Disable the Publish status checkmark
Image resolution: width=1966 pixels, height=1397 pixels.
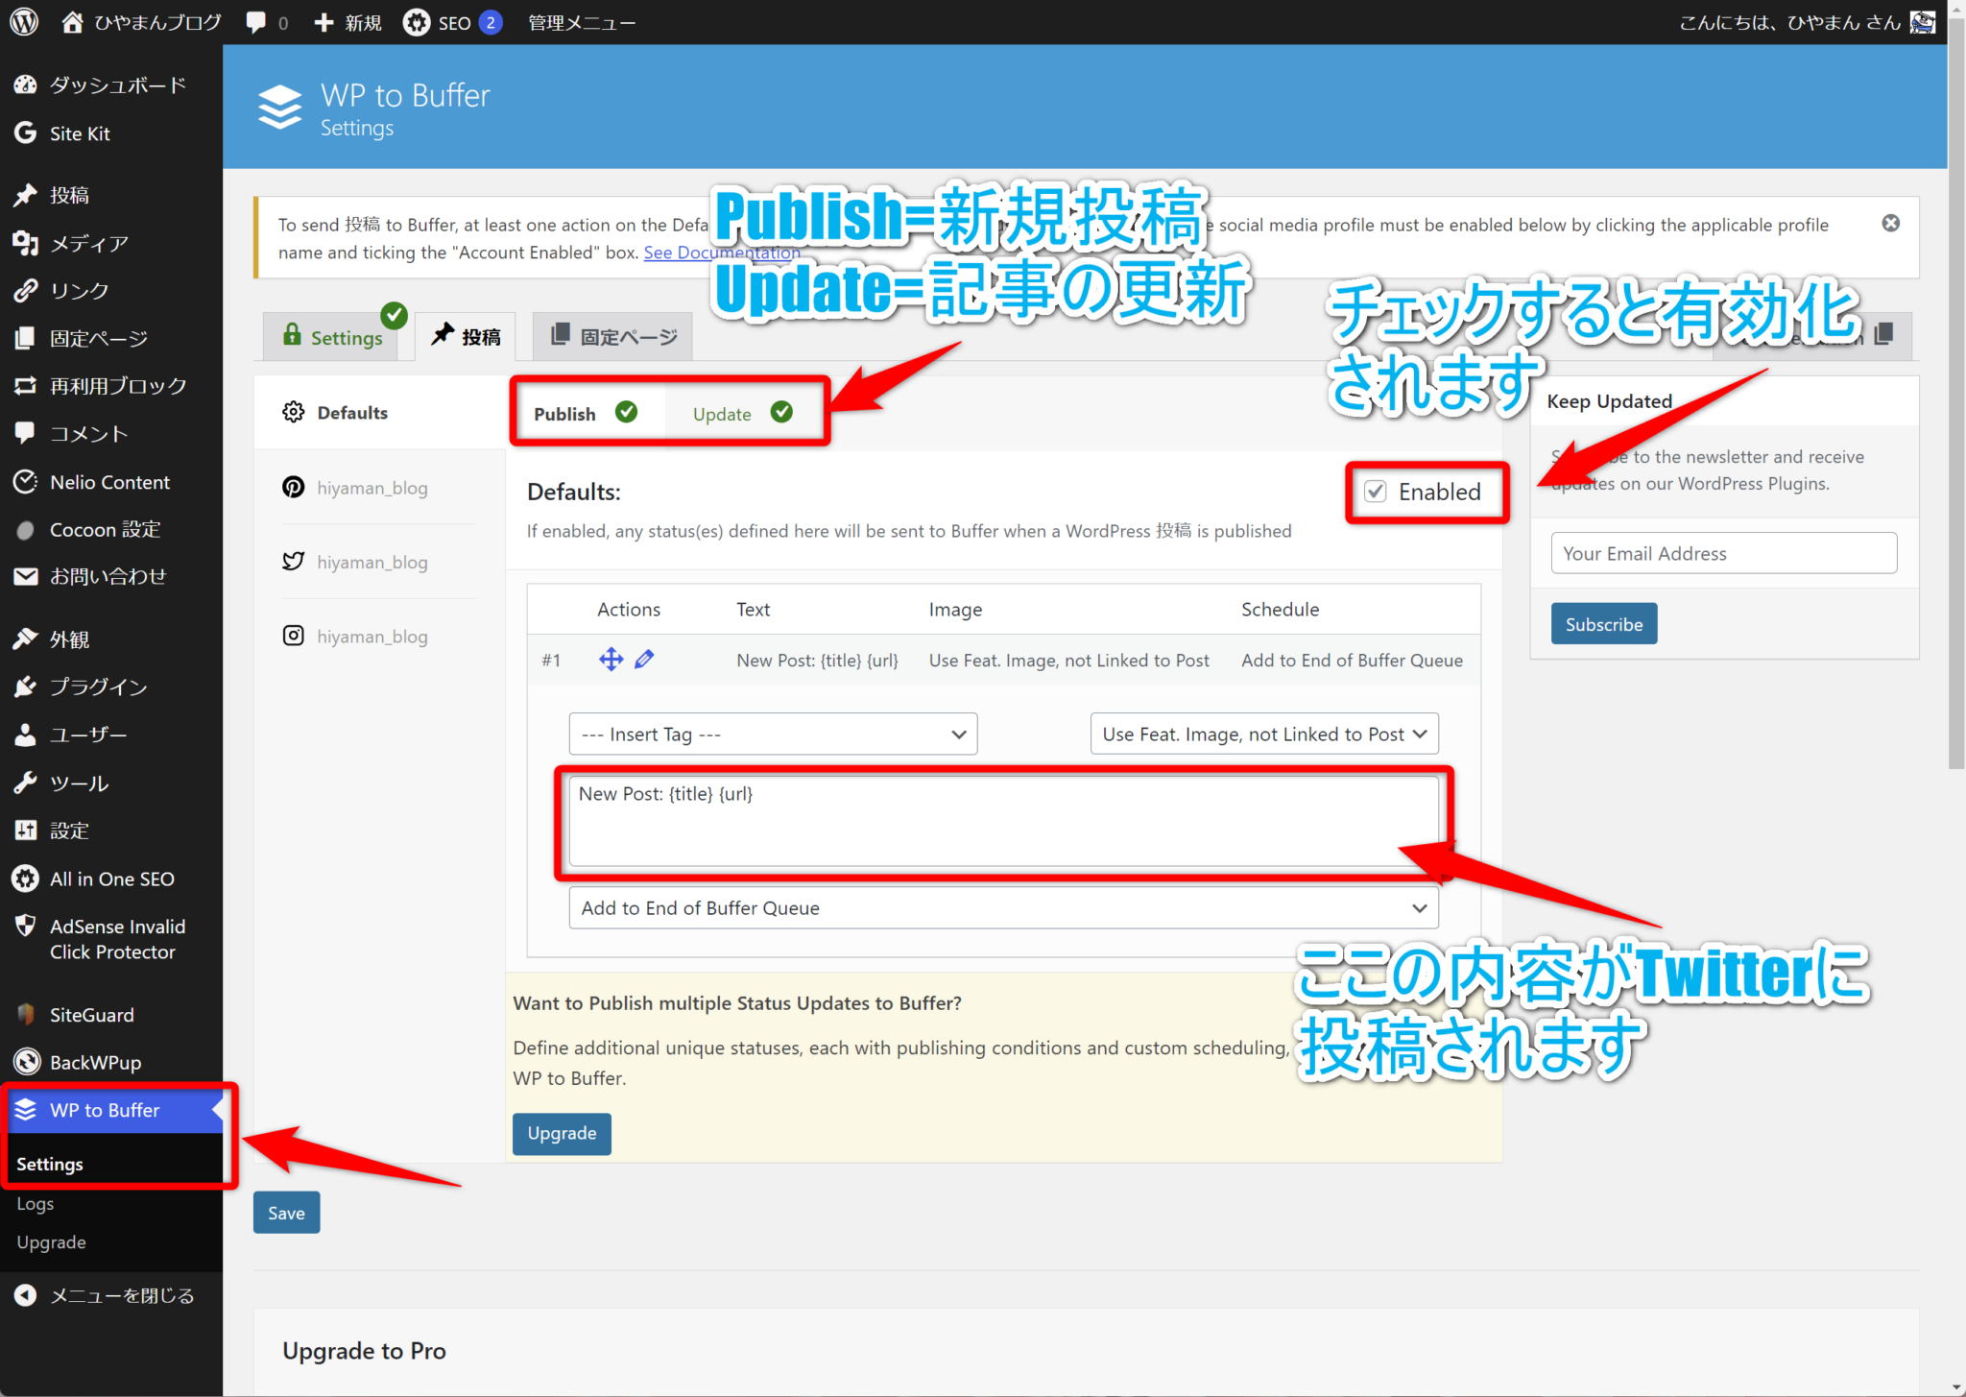pos(627,412)
